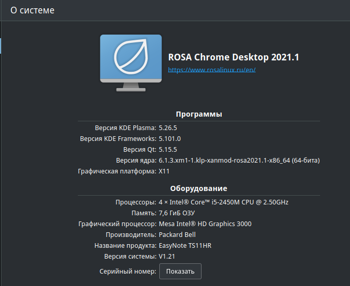Image resolution: width=350 pixels, height=286 pixels.
Task: Click the Оборудование section heading
Action: [198, 188]
